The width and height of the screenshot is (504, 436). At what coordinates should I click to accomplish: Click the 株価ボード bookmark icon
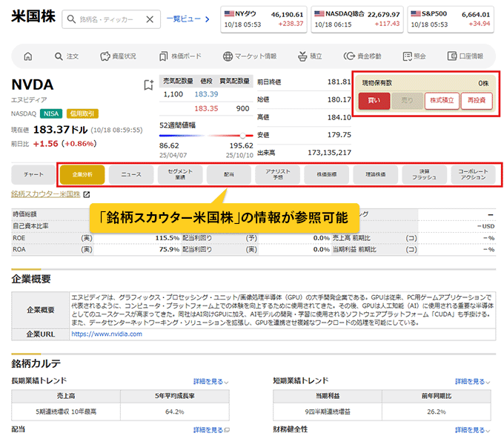(163, 56)
